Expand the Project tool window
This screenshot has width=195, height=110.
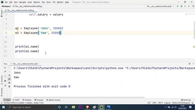[2, 13]
